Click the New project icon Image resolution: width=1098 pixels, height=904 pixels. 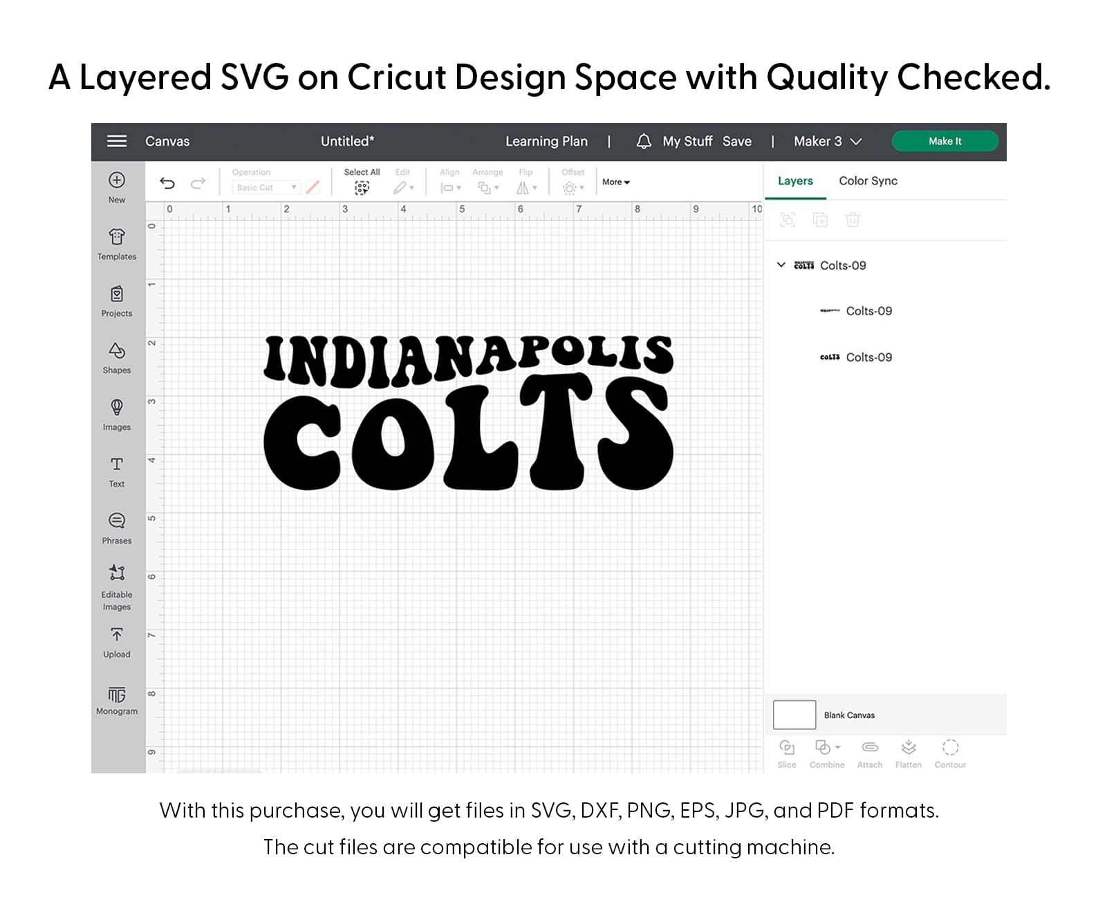tap(117, 180)
